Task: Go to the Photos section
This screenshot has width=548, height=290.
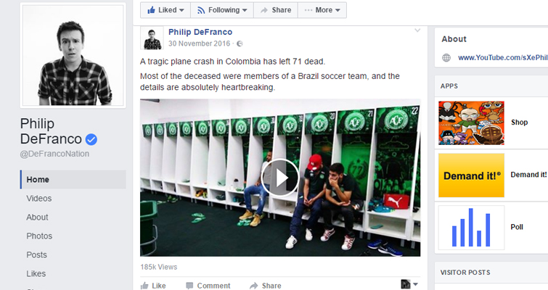Action: (x=39, y=236)
